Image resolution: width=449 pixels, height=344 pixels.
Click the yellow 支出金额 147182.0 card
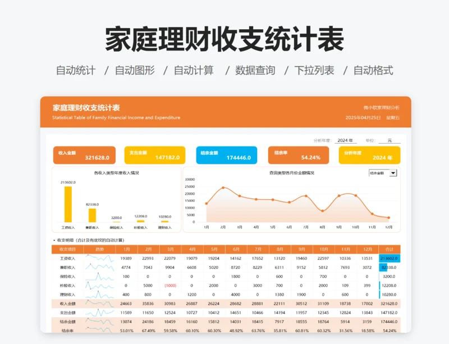tap(155, 155)
